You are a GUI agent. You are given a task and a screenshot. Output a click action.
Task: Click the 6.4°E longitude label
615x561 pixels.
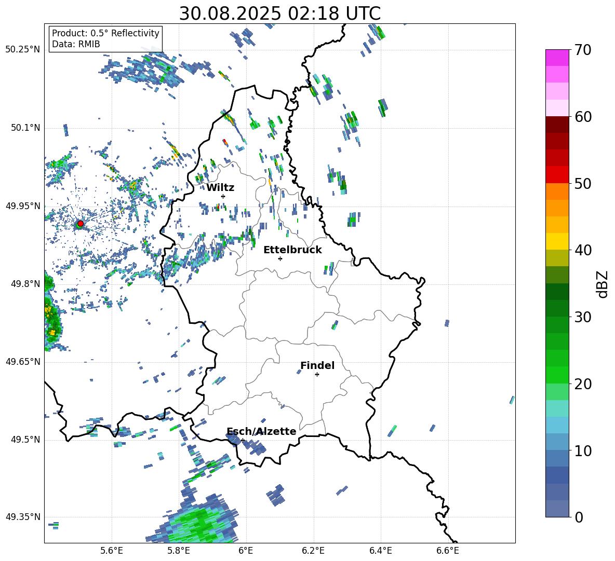pyautogui.click(x=380, y=551)
